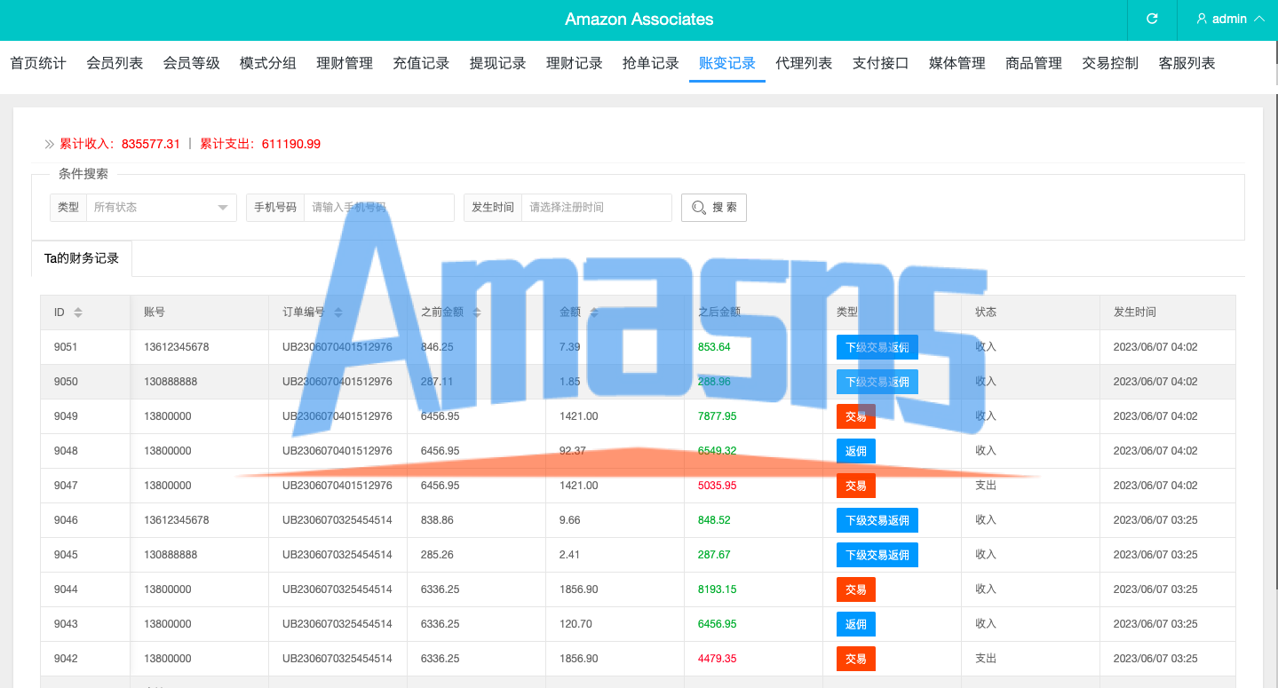
Task: Open the 类型 status dropdown
Action: (x=161, y=207)
